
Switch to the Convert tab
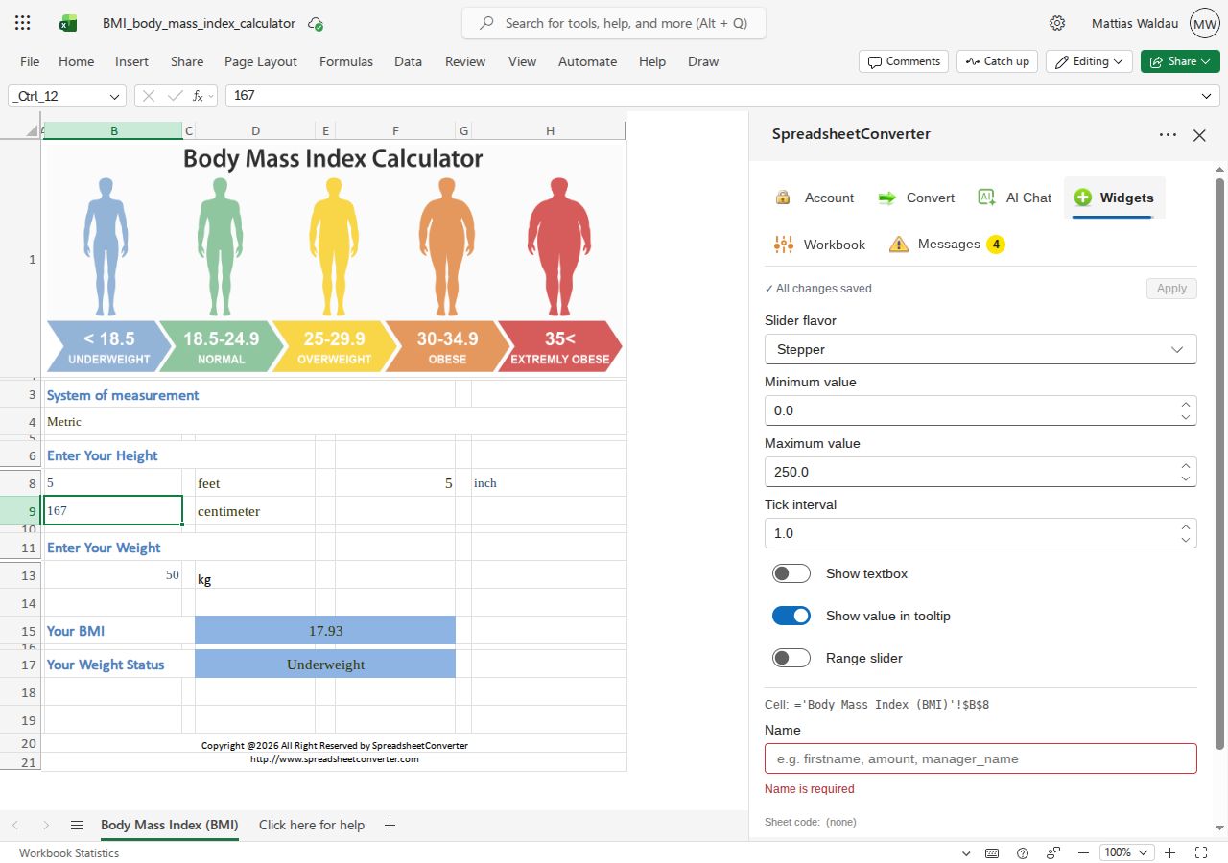tap(916, 198)
